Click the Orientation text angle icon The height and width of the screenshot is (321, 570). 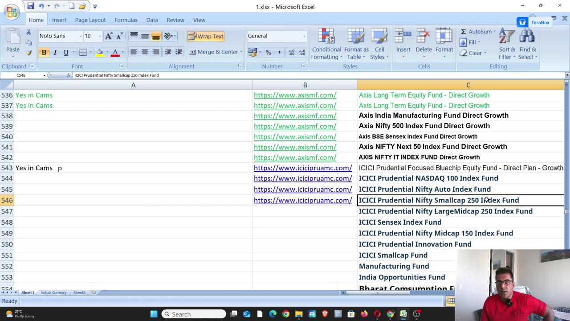[x=168, y=36]
